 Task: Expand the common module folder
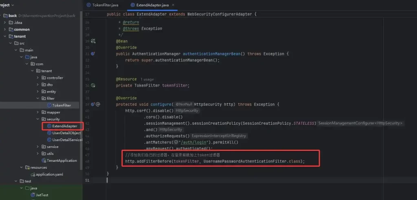pos(4,29)
